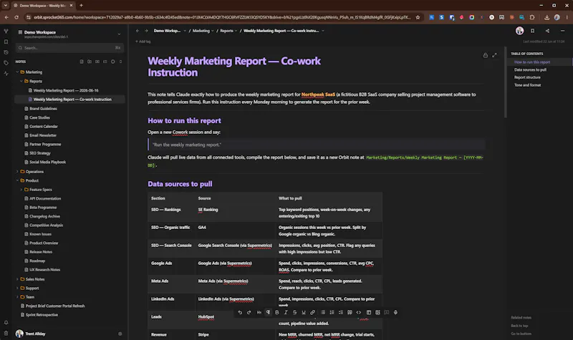Share note icon at top right
Viewport: 573px width, 340px height.
(x=547, y=31)
